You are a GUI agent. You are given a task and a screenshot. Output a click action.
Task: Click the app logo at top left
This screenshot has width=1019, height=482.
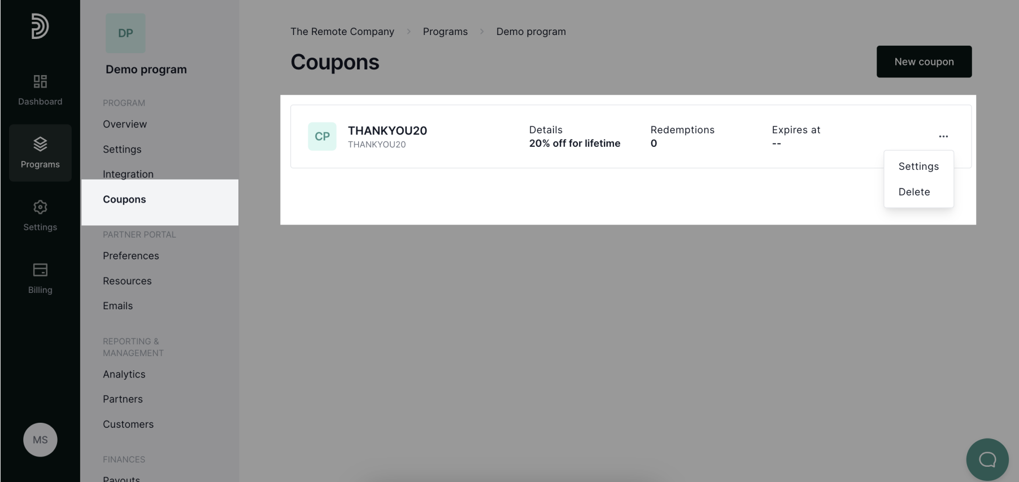40,26
